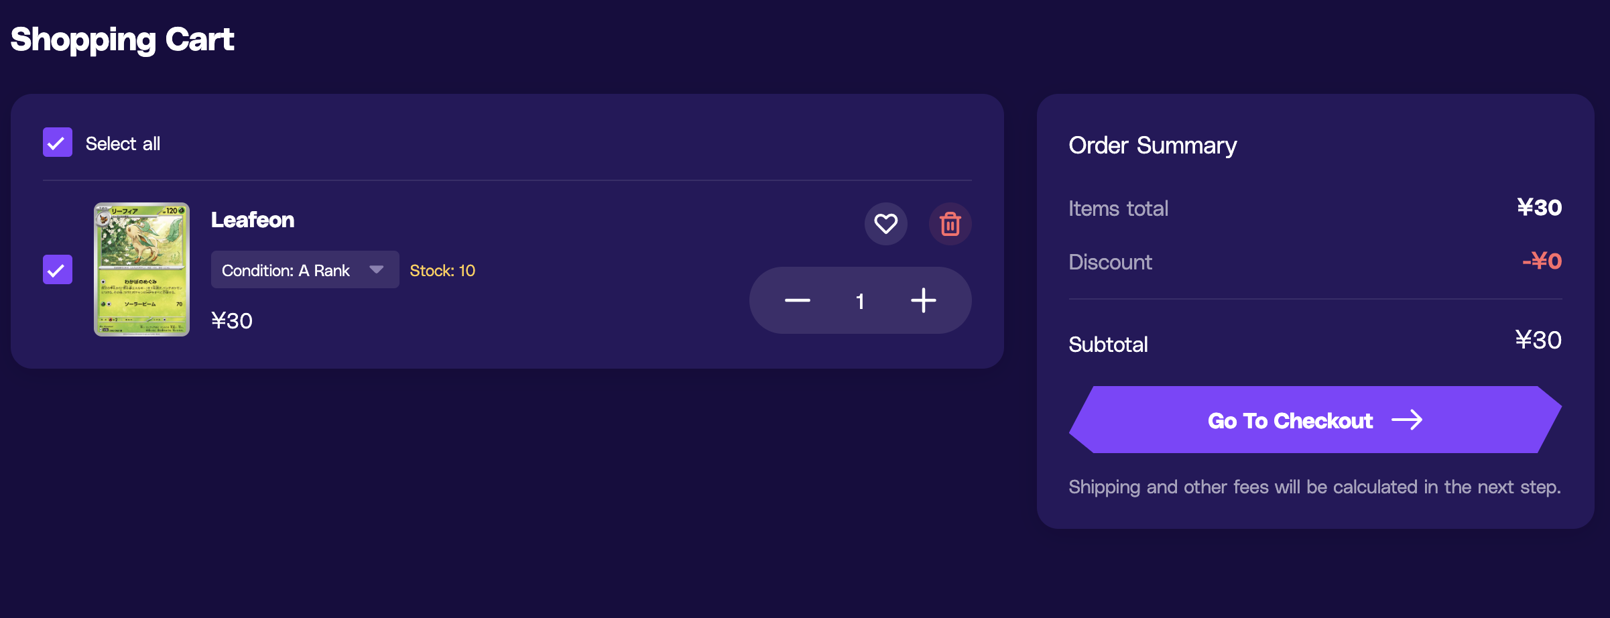Increase quantity with the plus icon
The width and height of the screenshot is (1610, 618).
pyautogui.click(x=923, y=300)
